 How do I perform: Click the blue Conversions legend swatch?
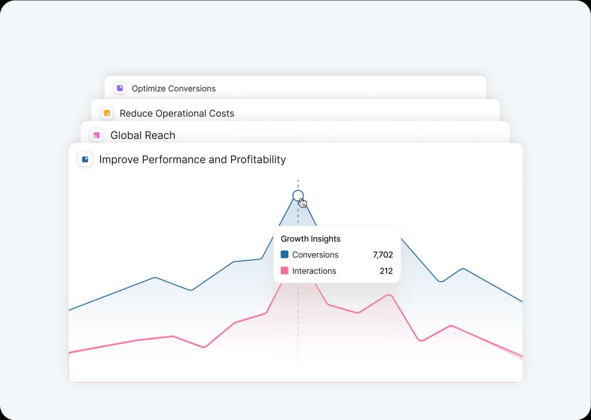pos(284,255)
